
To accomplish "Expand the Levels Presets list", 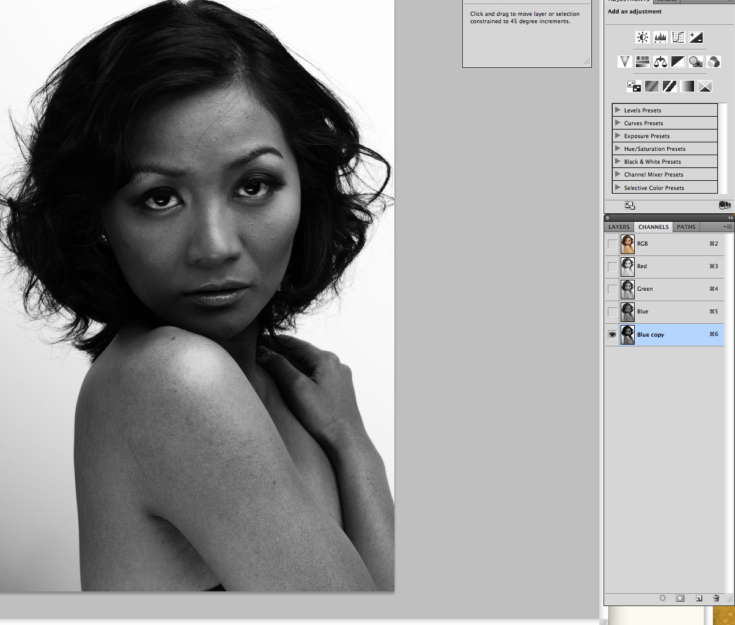I will pos(618,110).
